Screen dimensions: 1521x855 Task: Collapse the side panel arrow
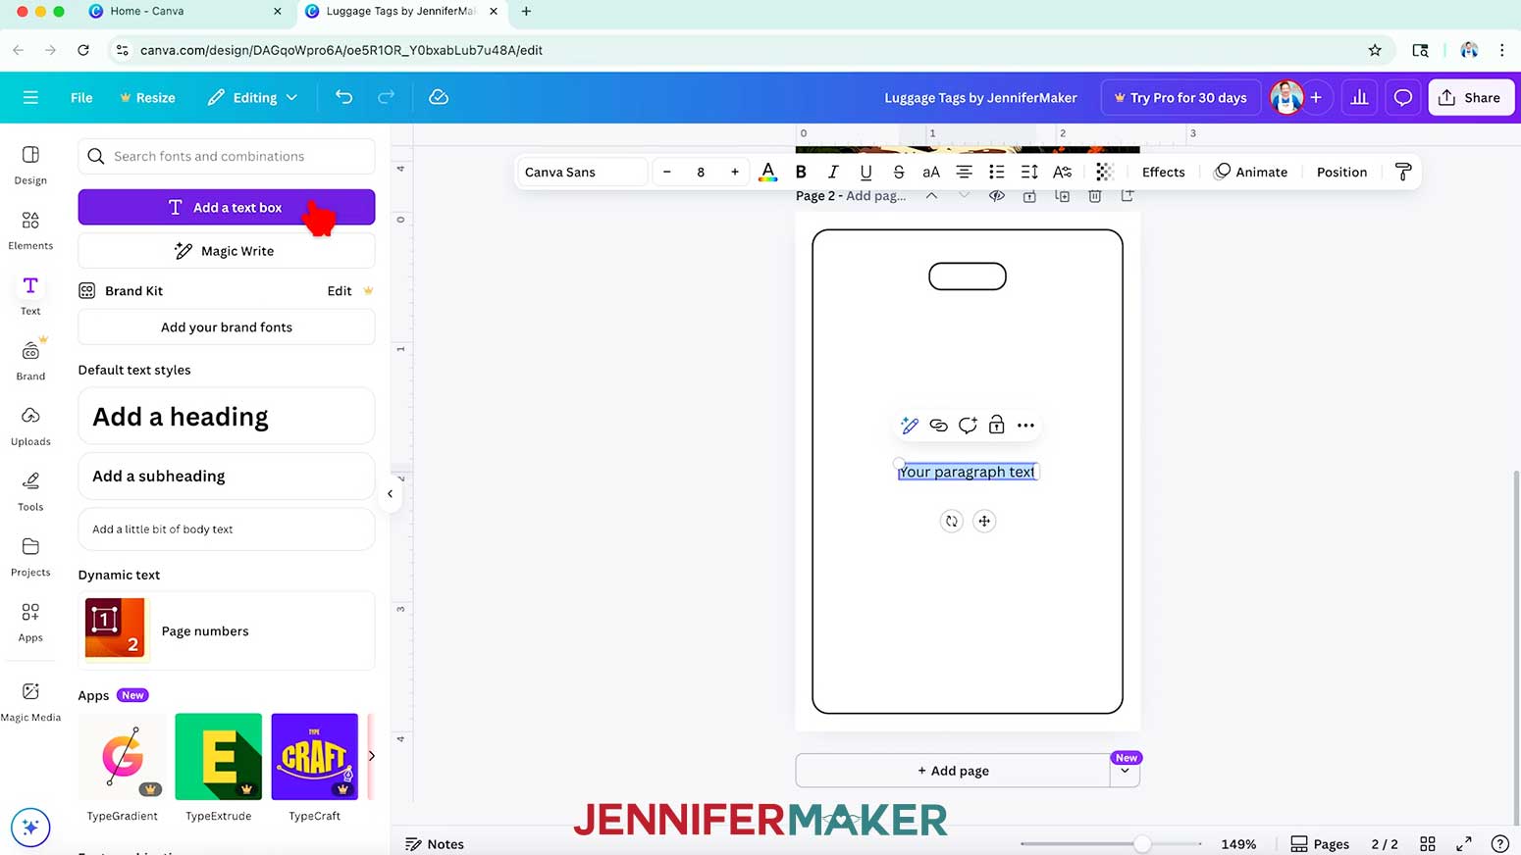coord(391,494)
